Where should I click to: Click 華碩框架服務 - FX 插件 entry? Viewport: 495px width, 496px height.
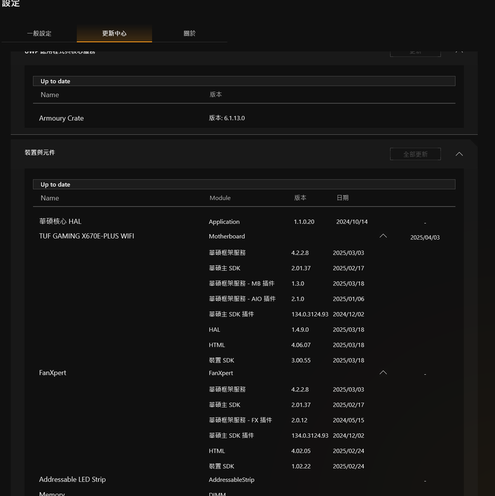[x=241, y=420]
